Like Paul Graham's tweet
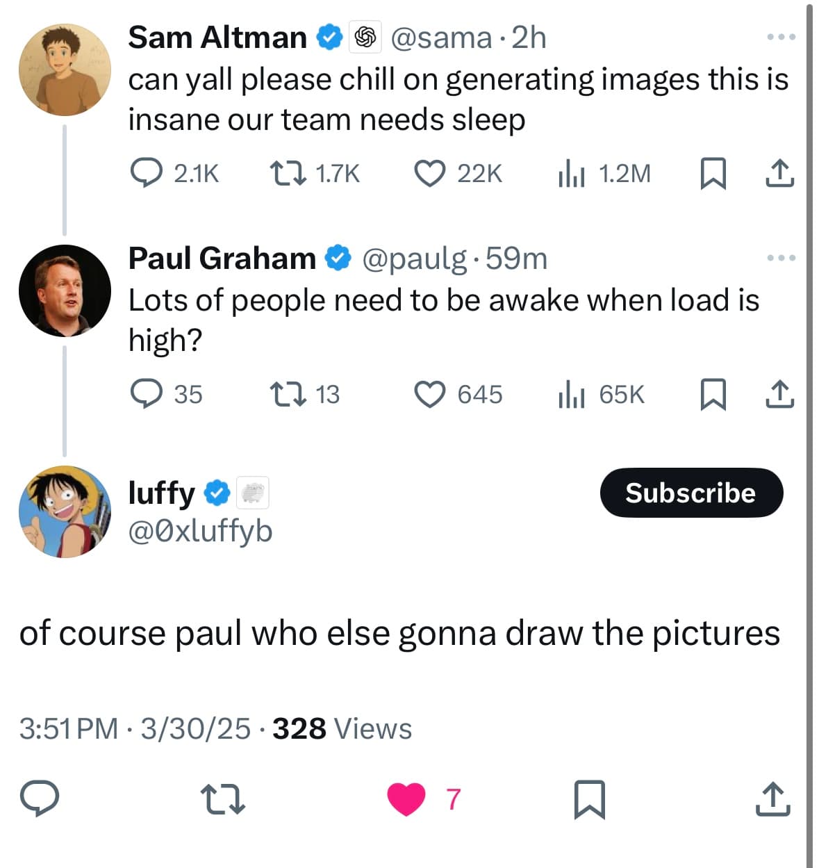 pyautogui.click(x=430, y=394)
